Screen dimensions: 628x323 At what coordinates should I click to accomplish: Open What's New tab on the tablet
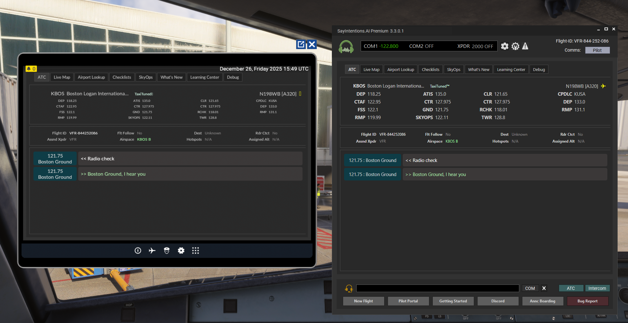tap(172, 77)
